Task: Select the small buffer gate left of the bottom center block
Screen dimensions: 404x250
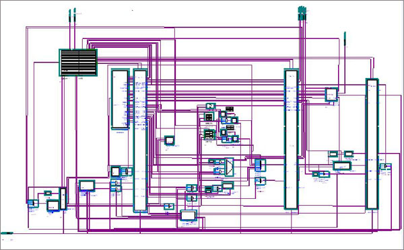Action: (x=169, y=206)
